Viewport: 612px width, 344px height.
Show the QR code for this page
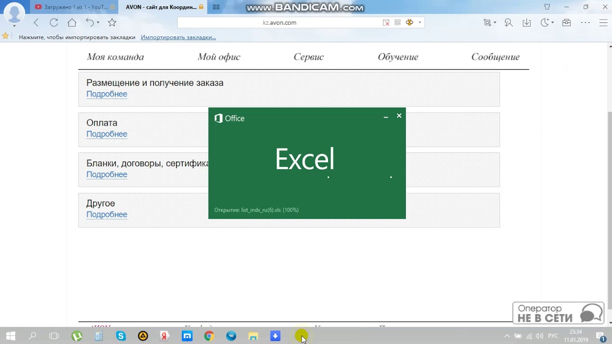pos(398,22)
